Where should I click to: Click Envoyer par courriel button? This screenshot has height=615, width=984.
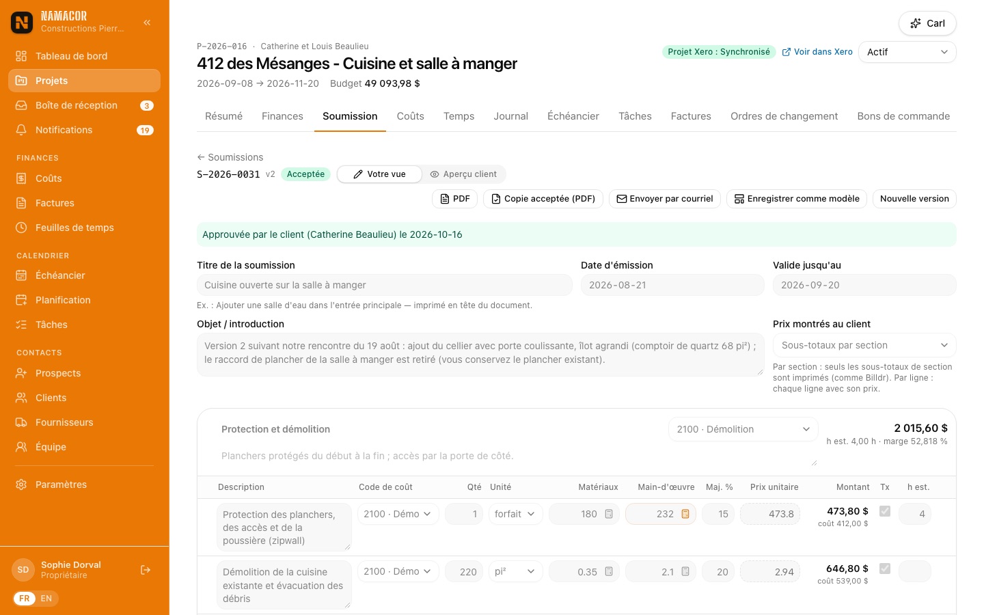(x=665, y=199)
